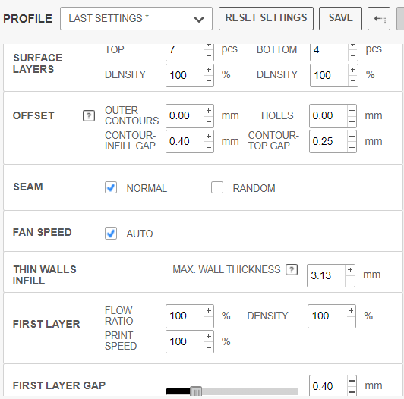This screenshot has width=404, height=399.
Task: Decrease Contour-Top Gap value
Action: point(352,147)
